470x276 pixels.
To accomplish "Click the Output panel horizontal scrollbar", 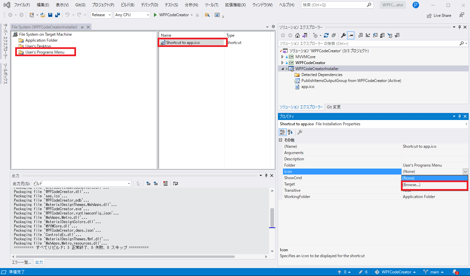I will [125, 256].
